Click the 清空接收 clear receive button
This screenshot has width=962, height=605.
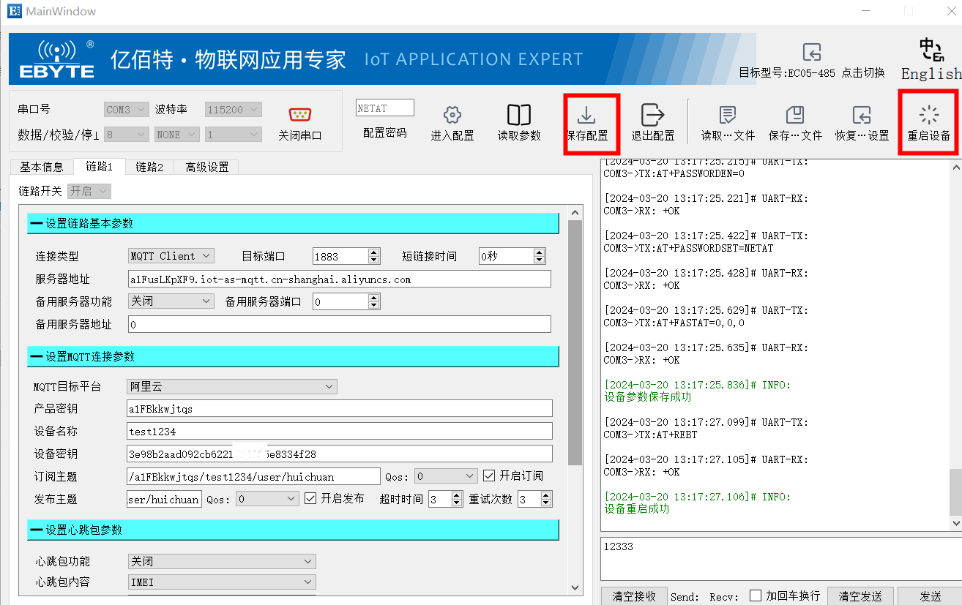coord(634,595)
